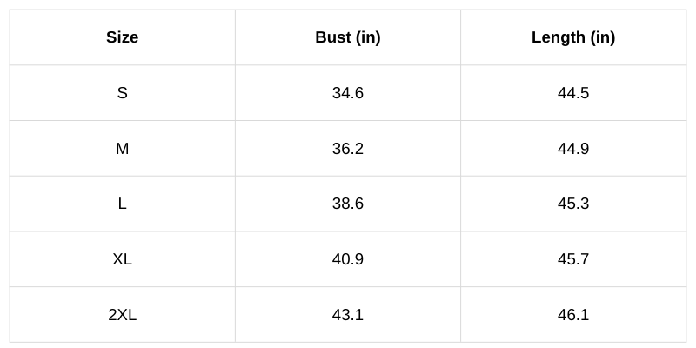Select the S size cell
Viewport: 696px width, 348px height.
coord(122,93)
